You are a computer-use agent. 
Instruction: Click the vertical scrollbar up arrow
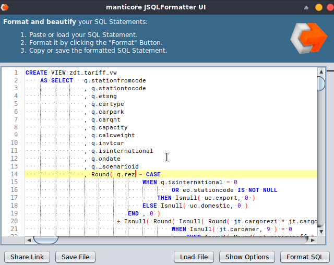(321, 72)
